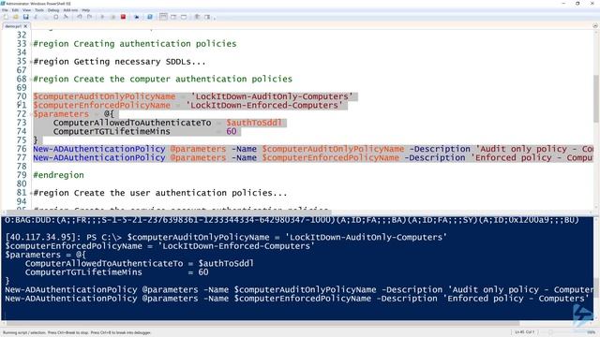
Task: Run the script with the play icon
Action: coord(102,17)
